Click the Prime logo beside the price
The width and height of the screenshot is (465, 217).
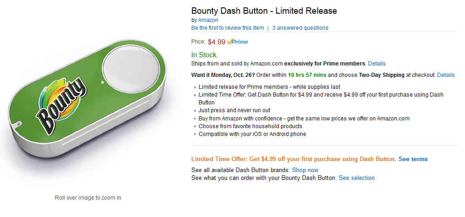pyautogui.click(x=238, y=42)
